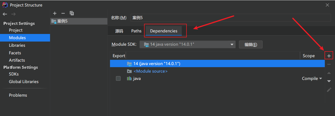Move dependency down with arrow icon
Viewport: 335px width, 116px height.
(x=329, y=81)
